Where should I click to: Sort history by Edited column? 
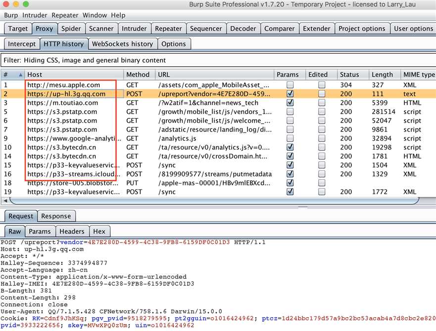coord(322,75)
